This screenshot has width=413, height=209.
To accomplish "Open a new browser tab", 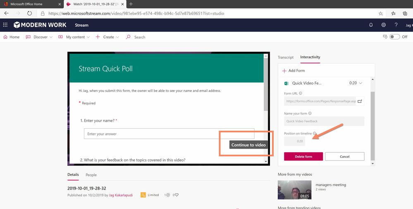I will 131,4.
